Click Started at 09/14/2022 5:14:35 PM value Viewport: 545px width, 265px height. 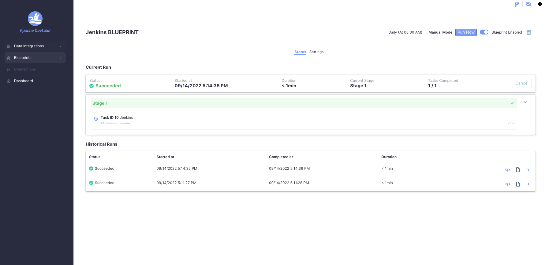point(201,86)
